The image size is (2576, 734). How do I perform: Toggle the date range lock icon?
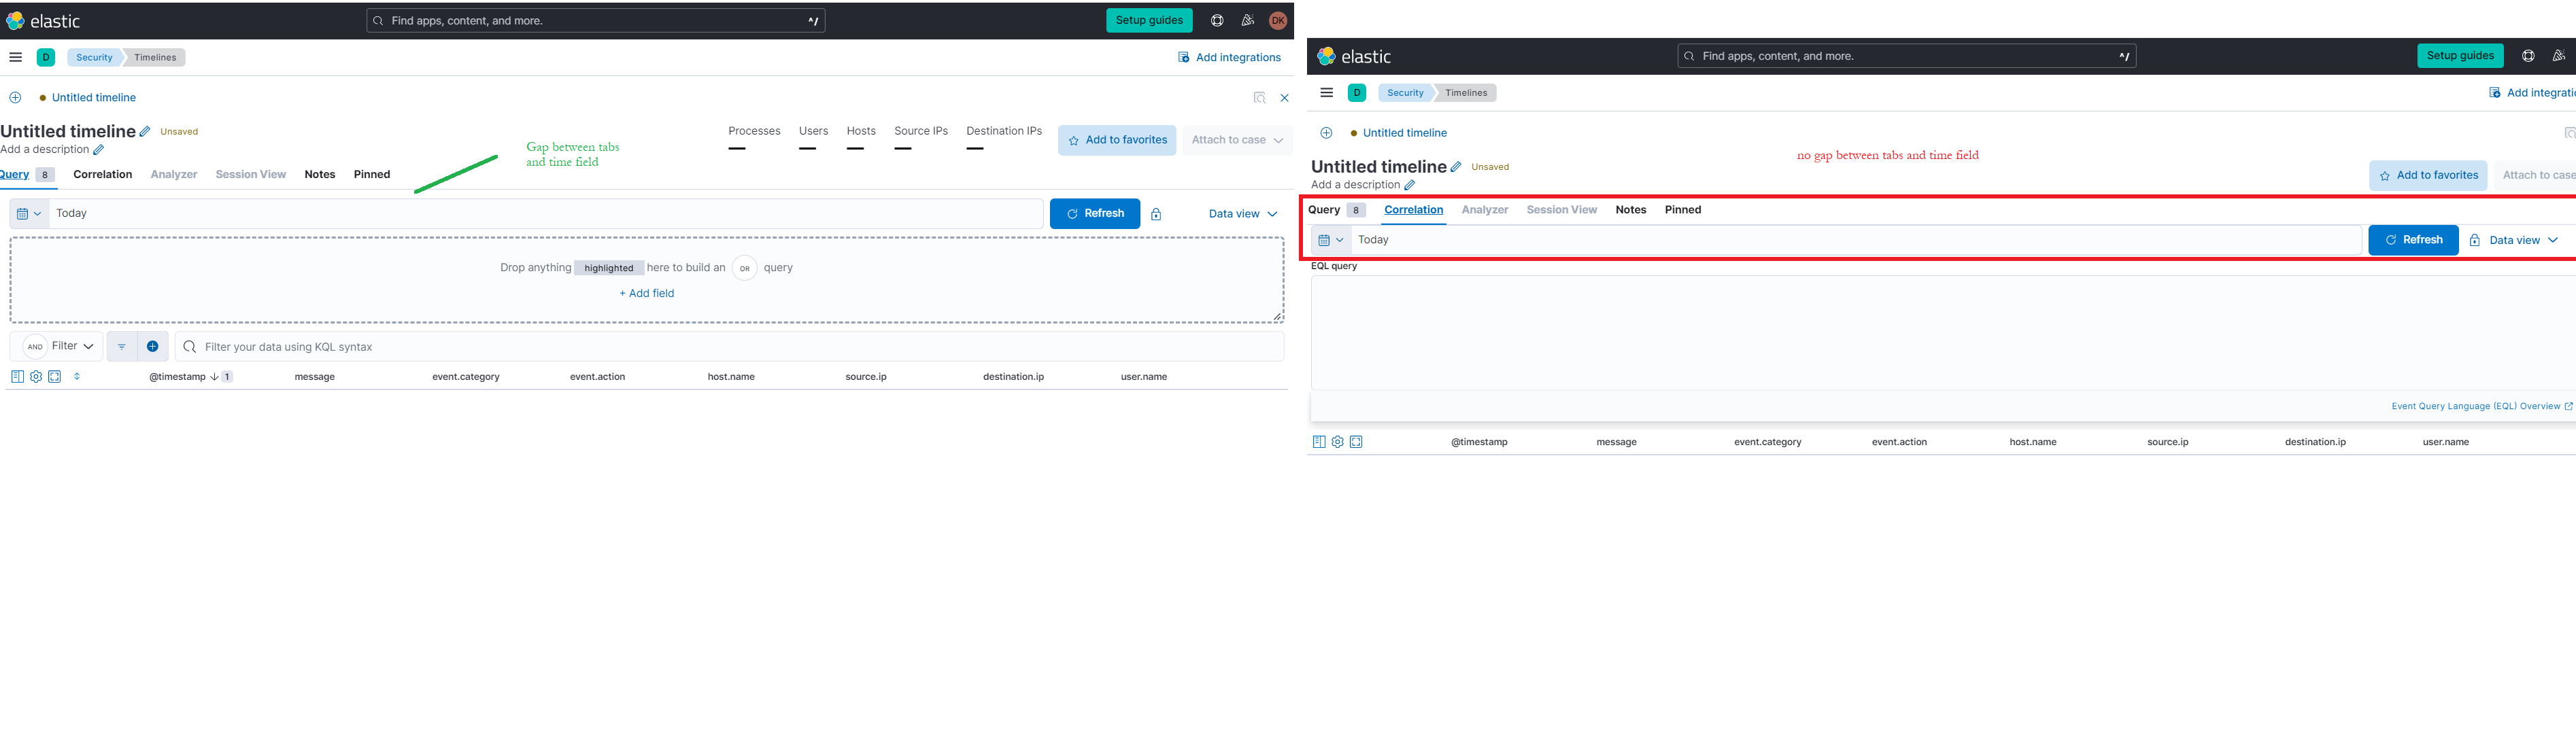tap(1156, 213)
